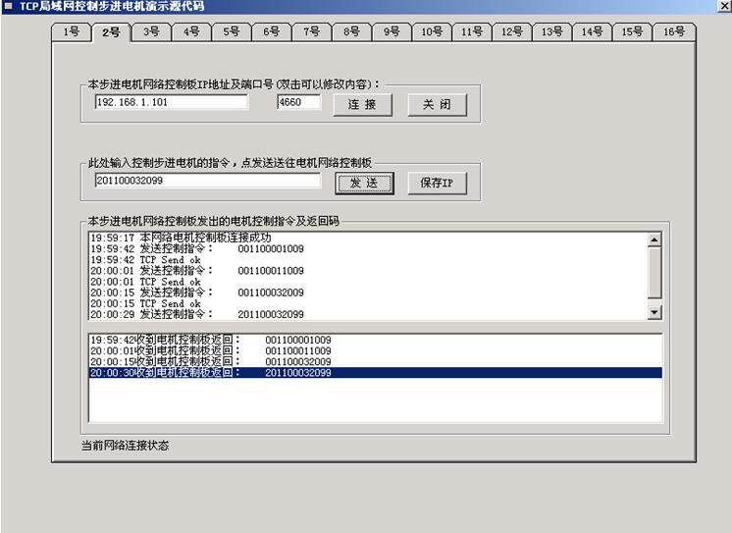The height and width of the screenshot is (533, 732).
Task: Focus the IP address field 192.168.1.101
Action: (172, 102)
